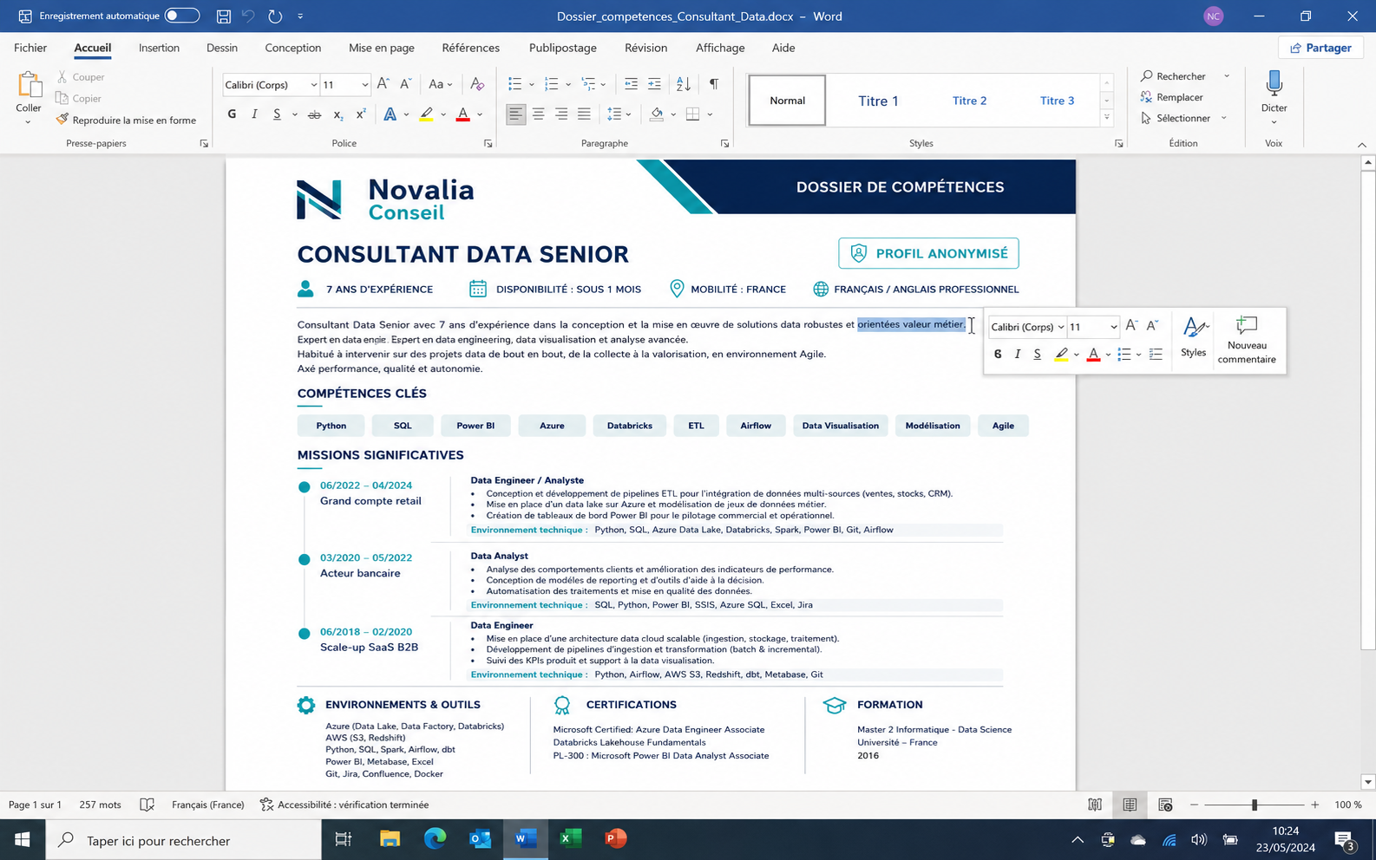The image size is (1376, 860).
Task: Pick mini toolbar highlight color
Action: 1061,354
